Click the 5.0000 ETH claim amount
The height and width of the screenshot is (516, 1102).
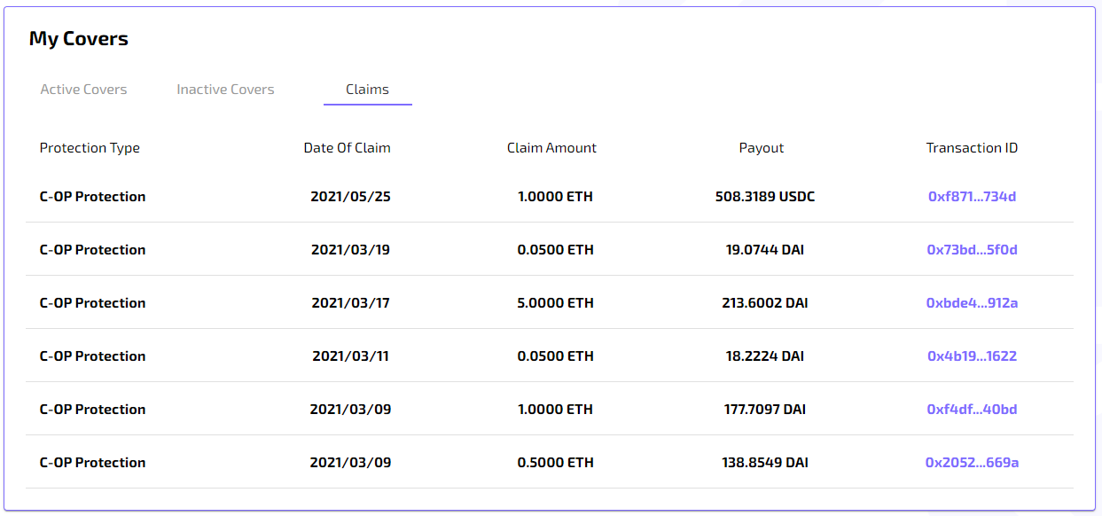point(555,303)
